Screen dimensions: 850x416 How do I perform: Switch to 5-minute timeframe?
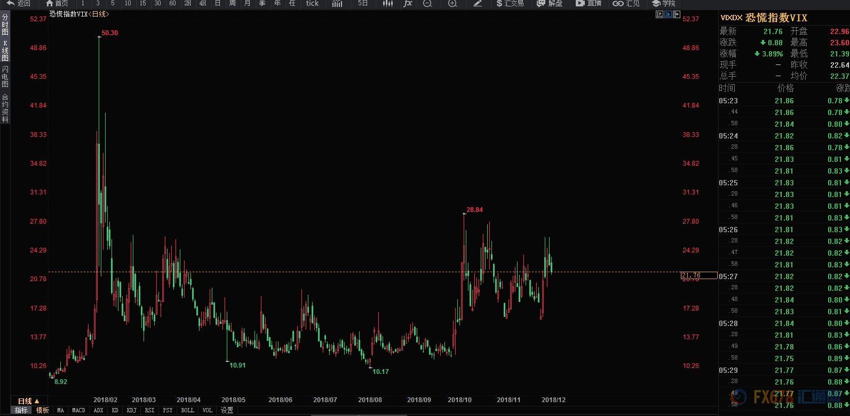(x=113, y=3)
